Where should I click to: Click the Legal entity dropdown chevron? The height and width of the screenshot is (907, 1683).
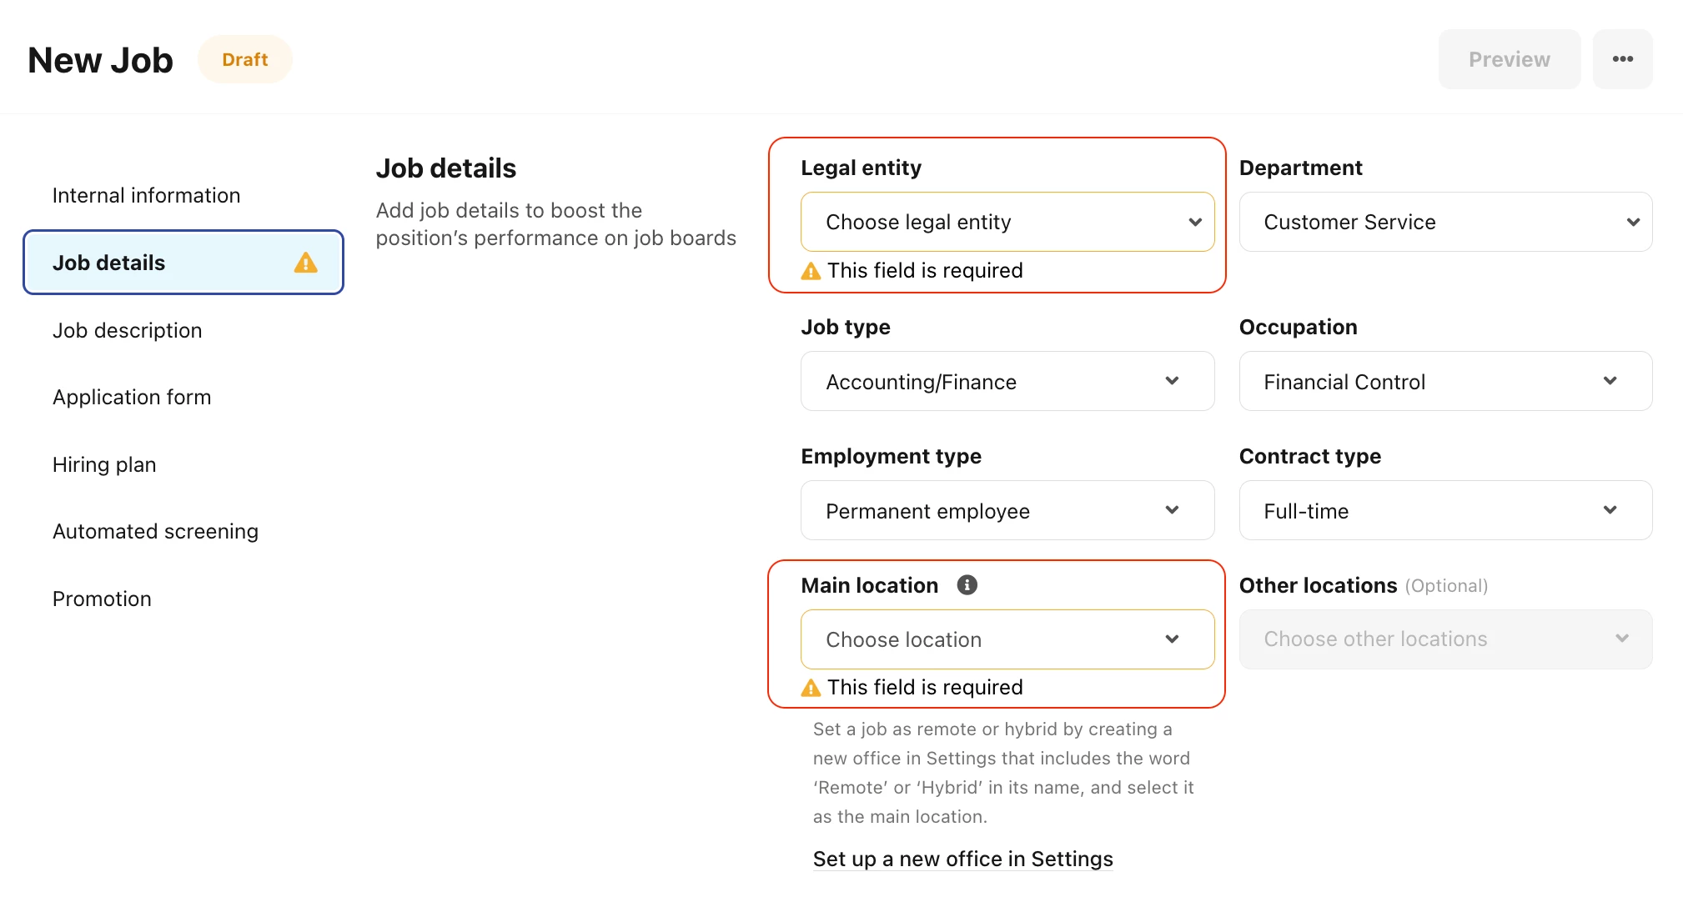(x=1195, y=222)
